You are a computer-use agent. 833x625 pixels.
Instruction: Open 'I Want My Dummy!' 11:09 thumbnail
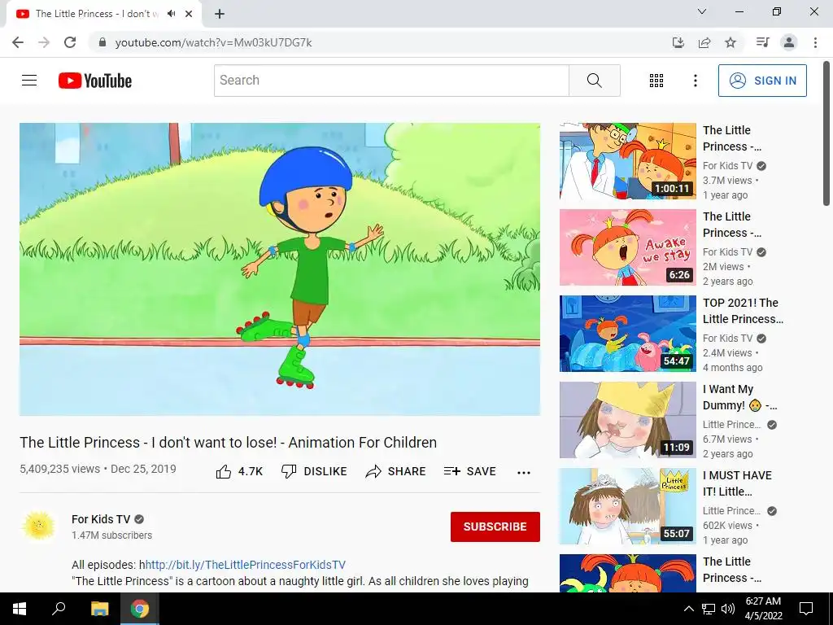coord(627,420)
